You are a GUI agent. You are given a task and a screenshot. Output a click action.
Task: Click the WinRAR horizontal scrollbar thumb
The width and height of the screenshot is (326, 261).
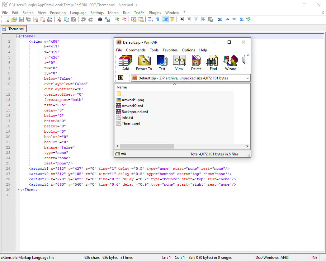coord(147,146)
